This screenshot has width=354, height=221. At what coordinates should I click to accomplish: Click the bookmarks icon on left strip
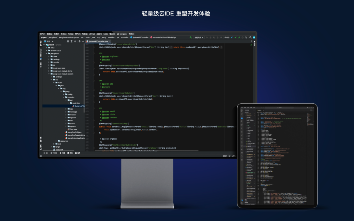[x=41, y=141]
